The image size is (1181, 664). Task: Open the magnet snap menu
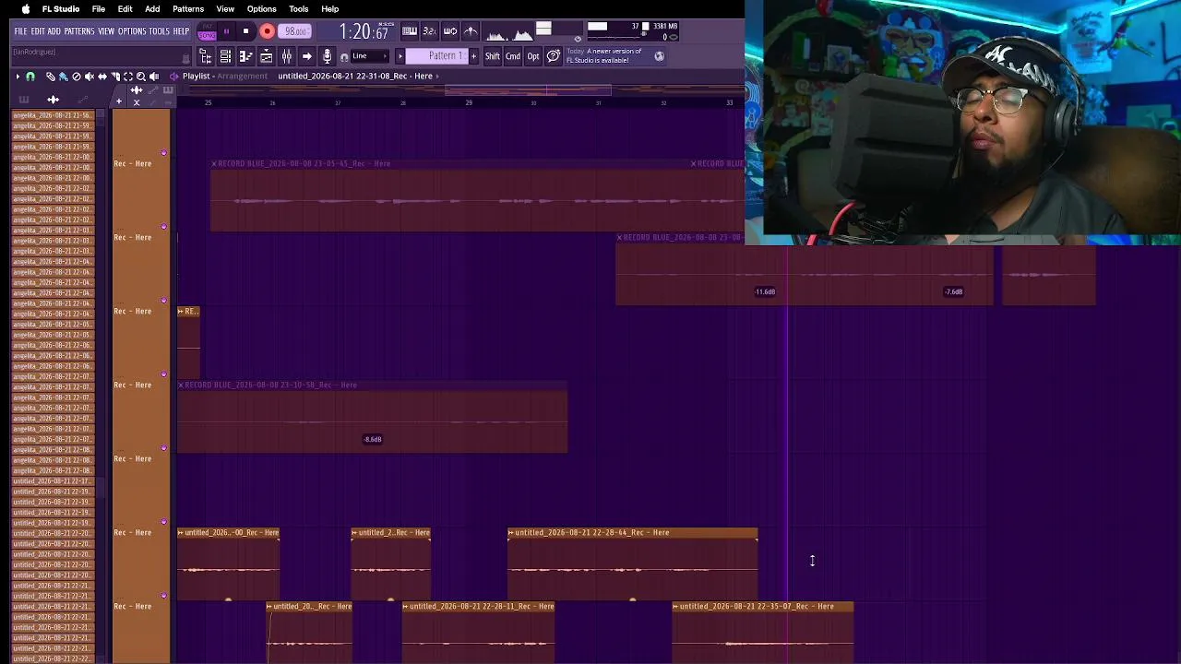30,77
